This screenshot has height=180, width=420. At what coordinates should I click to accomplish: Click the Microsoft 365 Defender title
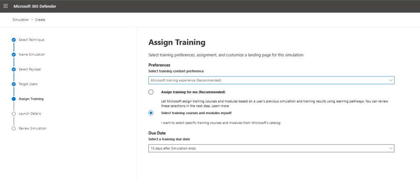point(34,6)
